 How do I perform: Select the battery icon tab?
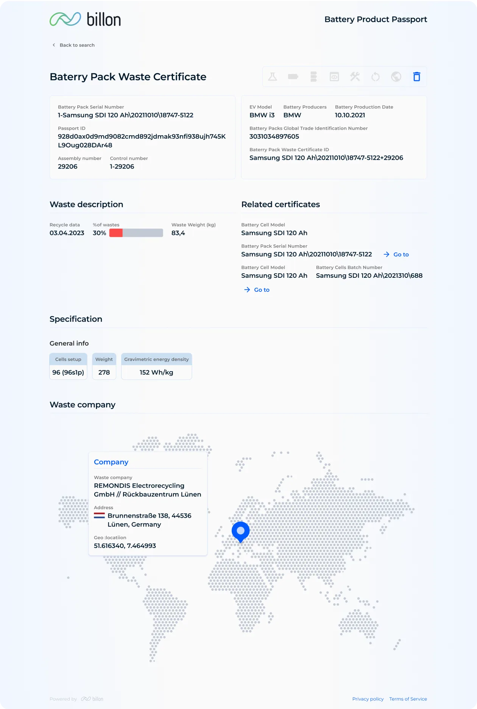pos(293,77)
